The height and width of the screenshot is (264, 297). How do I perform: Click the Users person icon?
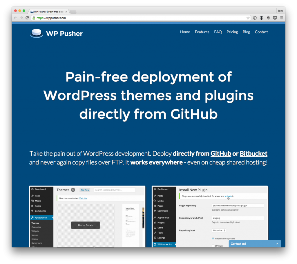click(155, 228)
